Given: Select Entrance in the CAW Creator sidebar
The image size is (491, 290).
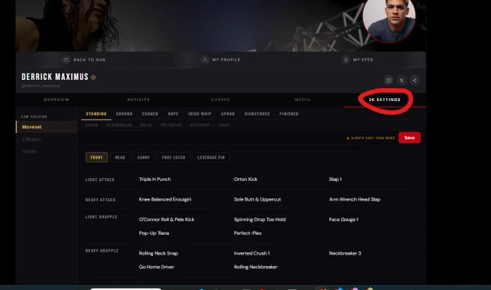Looking at the screenshot, I should coord(32,139).
